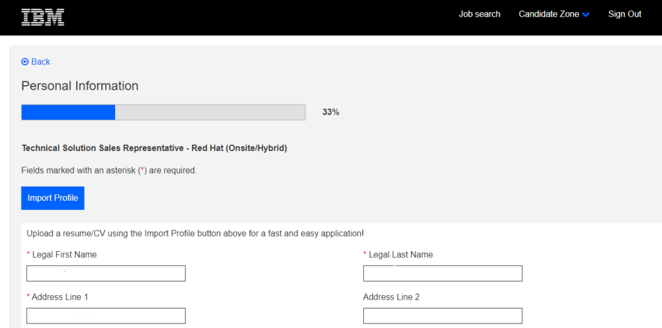Click the Technical Solution Sales Representative job title
This screenshot has height=328, width=662.
click(154, 149)
